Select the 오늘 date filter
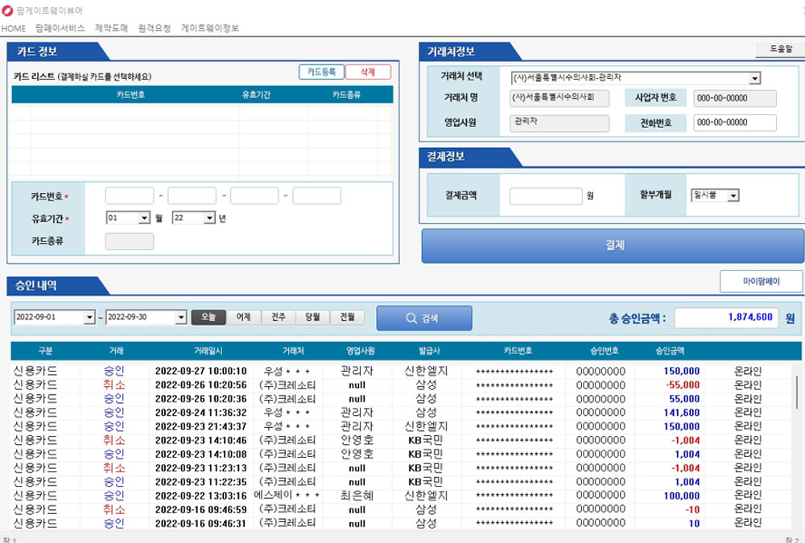Viewport: 805px width, 543px height. point(208,317)
